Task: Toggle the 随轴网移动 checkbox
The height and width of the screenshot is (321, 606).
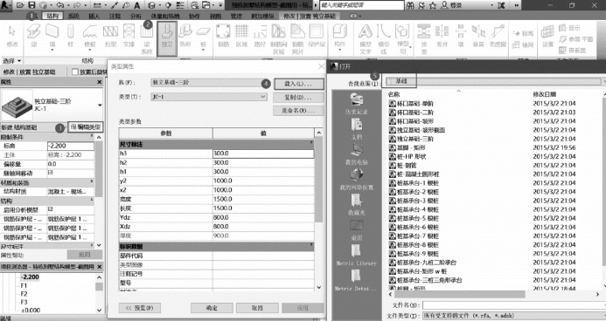Action: tap(50, 173)
